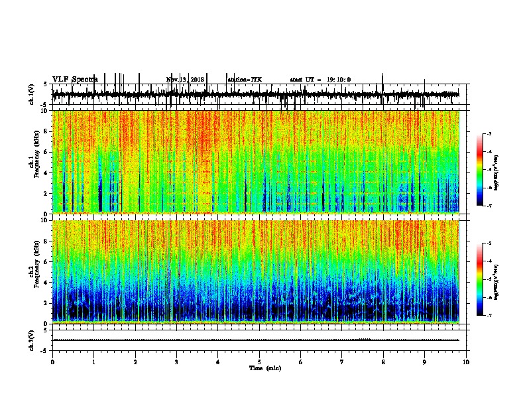The width and height of the screenshot is (525, 406).
Task: Click the "VLF Spectra" title text
Action: (75, 80)
